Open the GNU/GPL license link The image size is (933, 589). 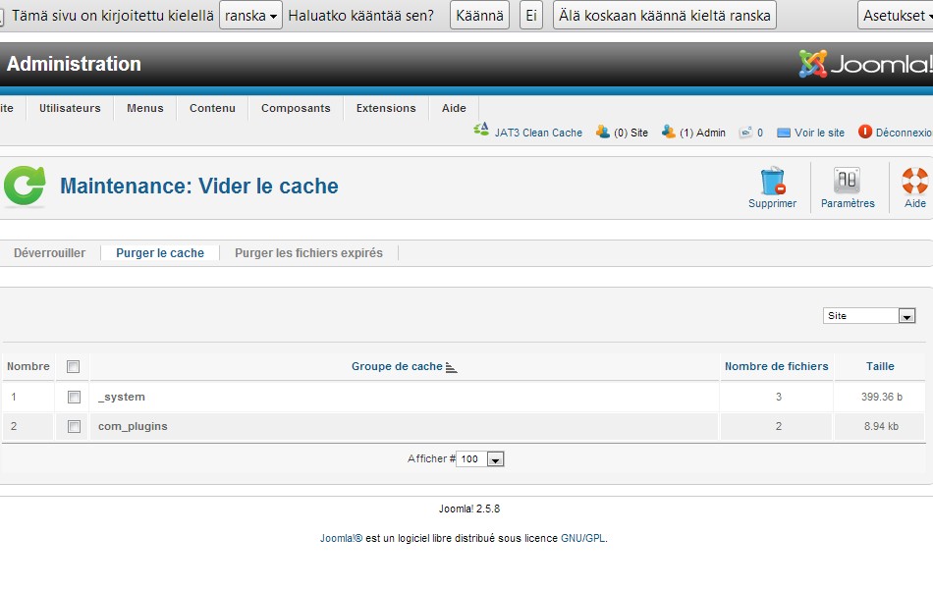click(582, 538)
